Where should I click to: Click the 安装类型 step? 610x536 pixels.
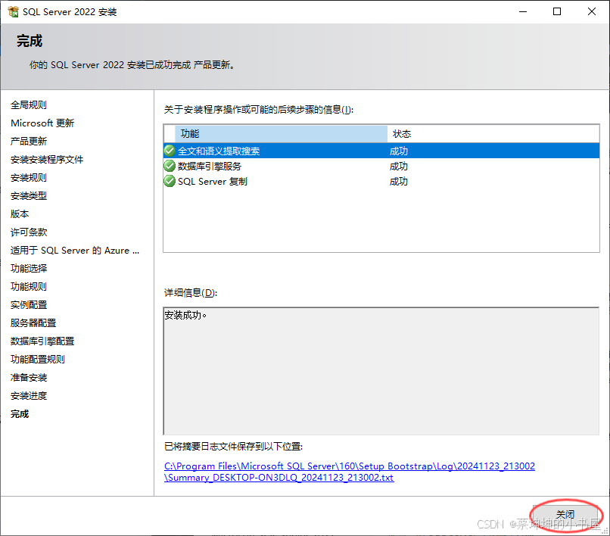(x=29, y=196)
